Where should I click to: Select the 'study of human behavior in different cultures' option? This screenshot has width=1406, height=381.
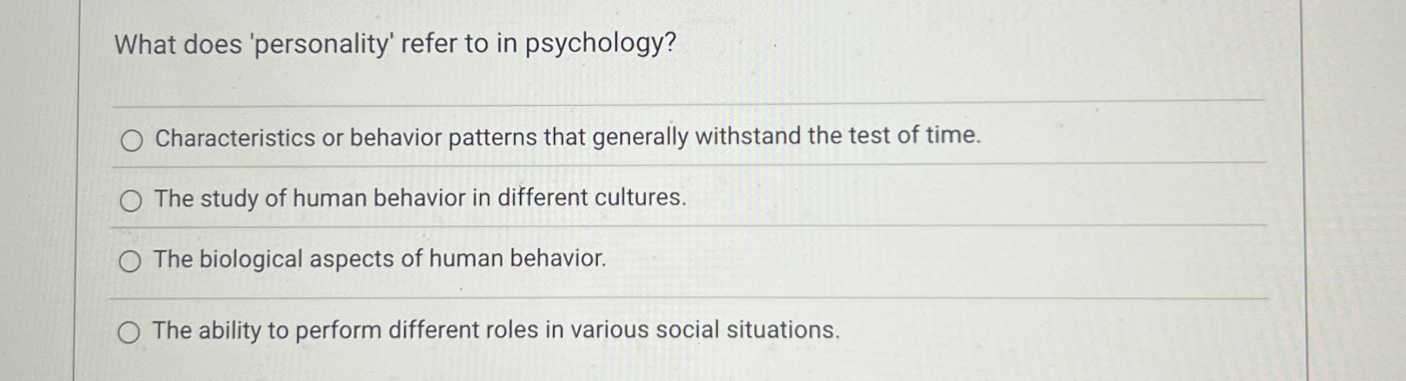[x=131, y=200]
